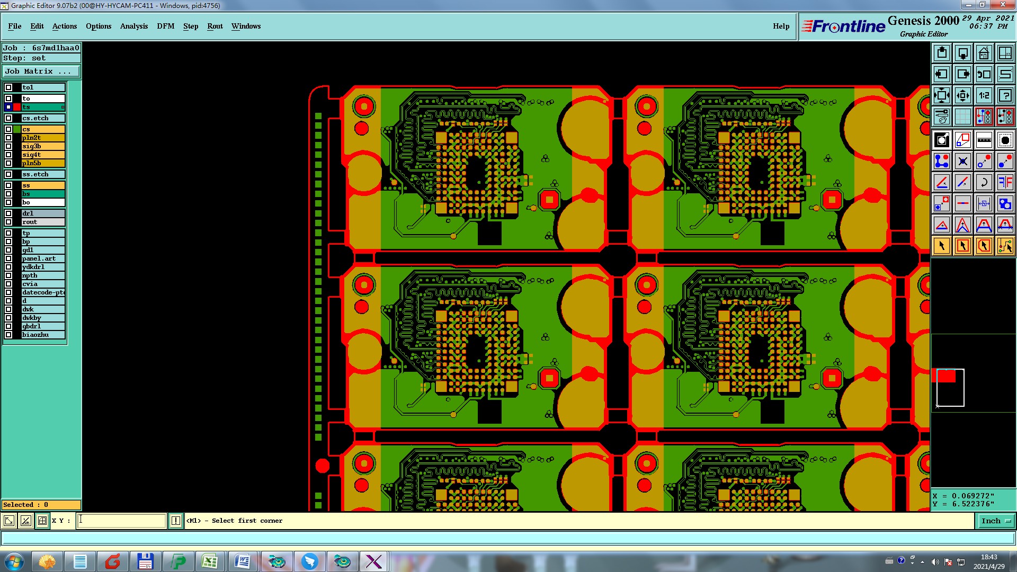Select the rectangle area select tool

[x=963, y=246]
